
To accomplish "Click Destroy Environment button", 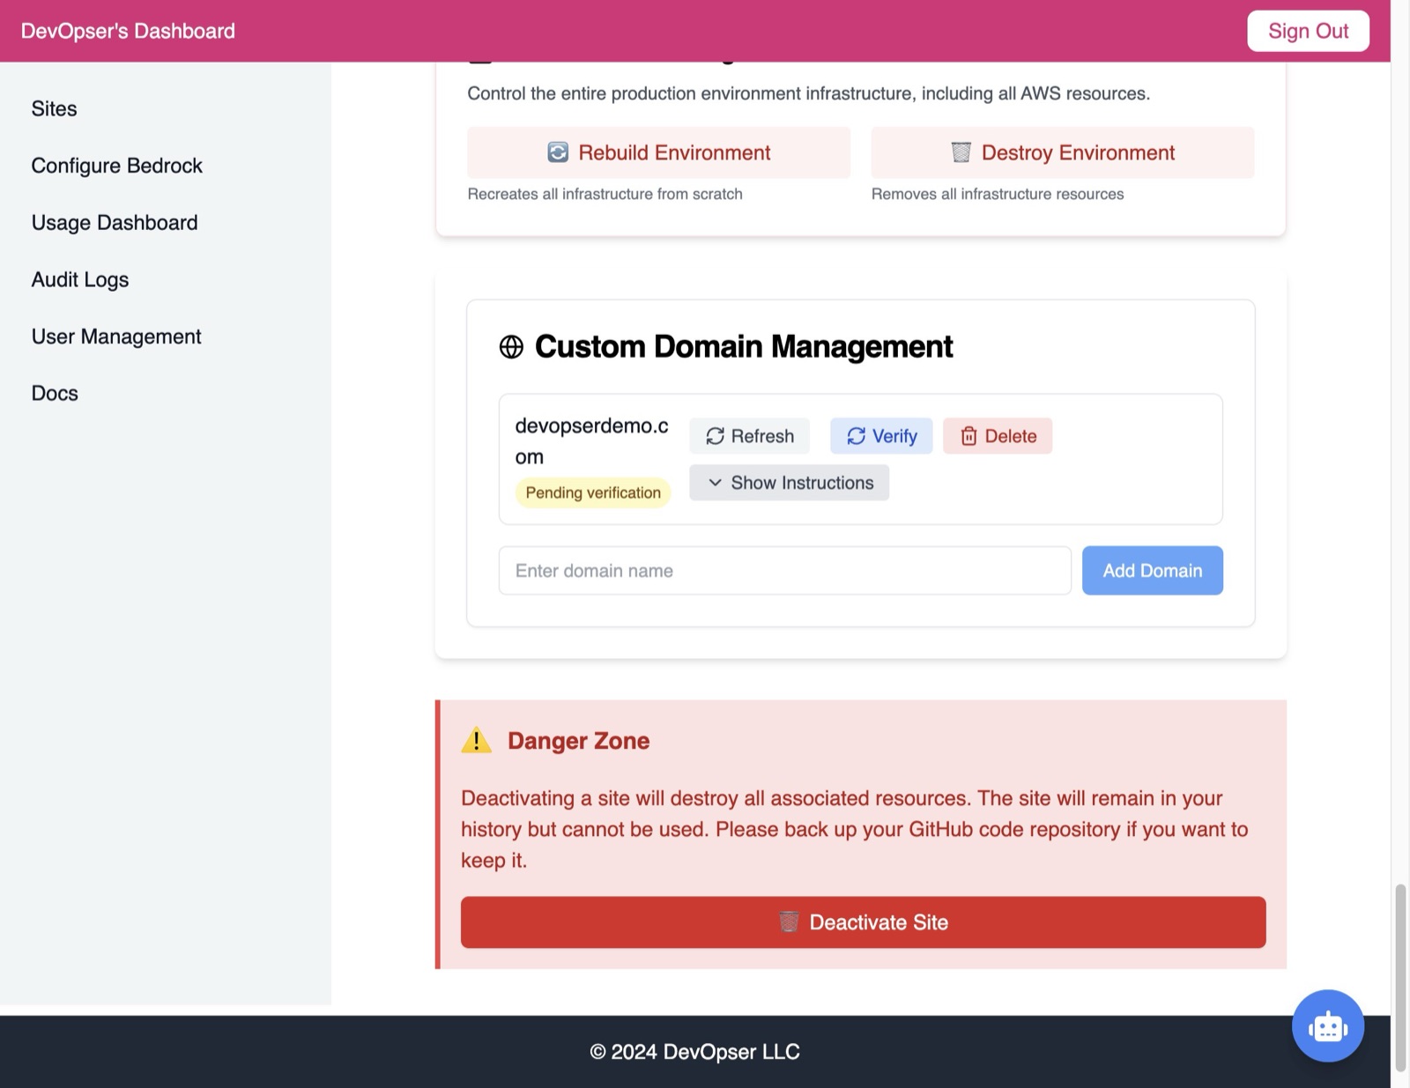I will click(1062, 152).
